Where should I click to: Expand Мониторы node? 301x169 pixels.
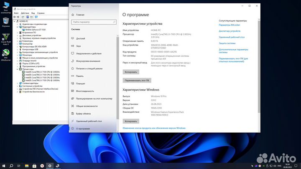tap(18, 55)
